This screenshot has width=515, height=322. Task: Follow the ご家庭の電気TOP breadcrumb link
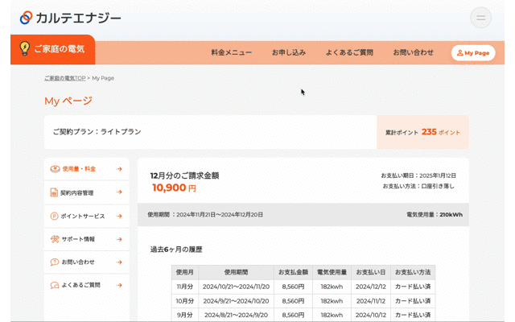(64, 78)
